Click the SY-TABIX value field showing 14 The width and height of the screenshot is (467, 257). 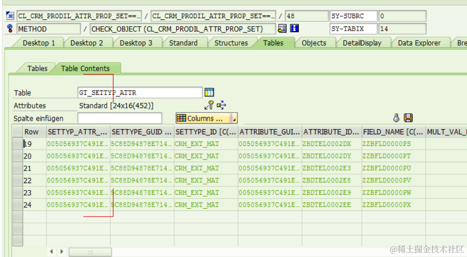tap(402, 29)
